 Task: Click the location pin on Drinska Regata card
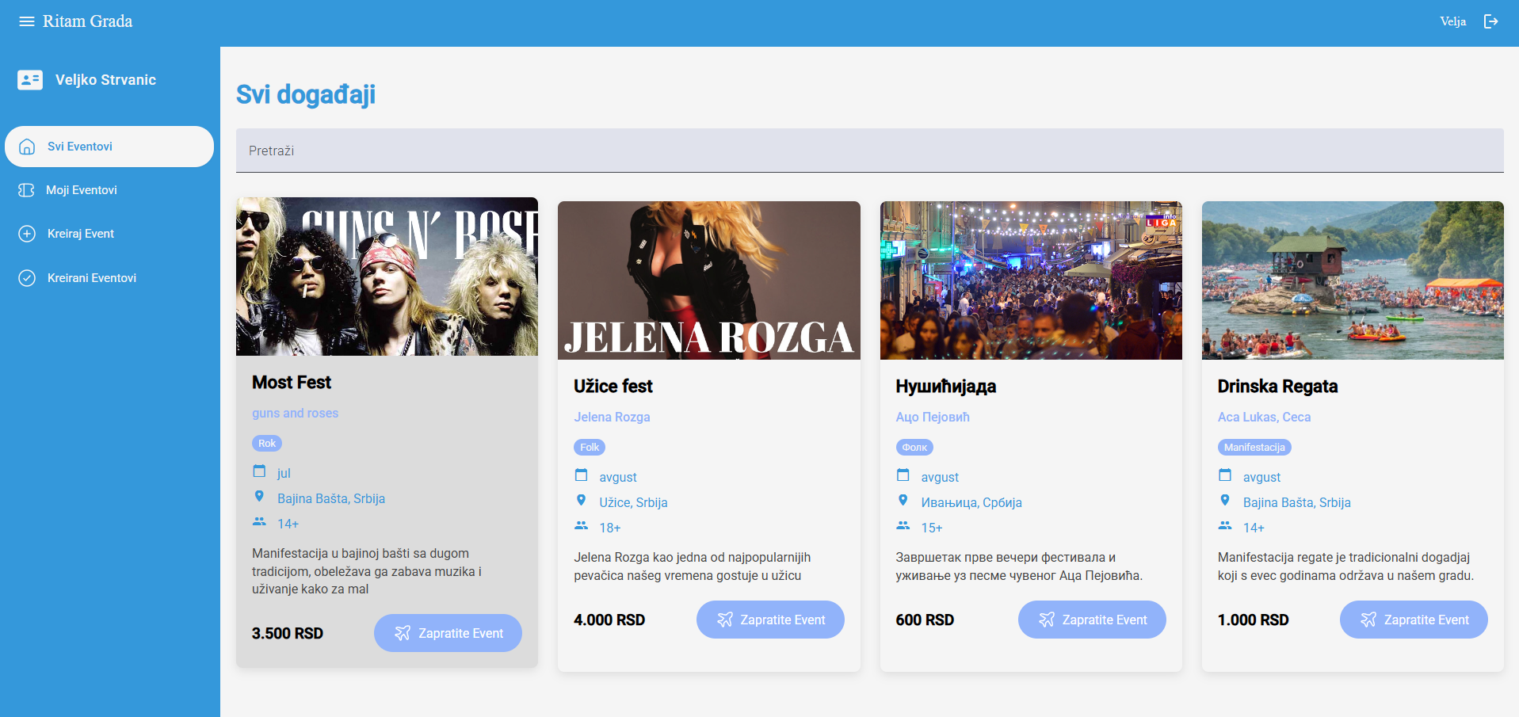(1225, 501)
